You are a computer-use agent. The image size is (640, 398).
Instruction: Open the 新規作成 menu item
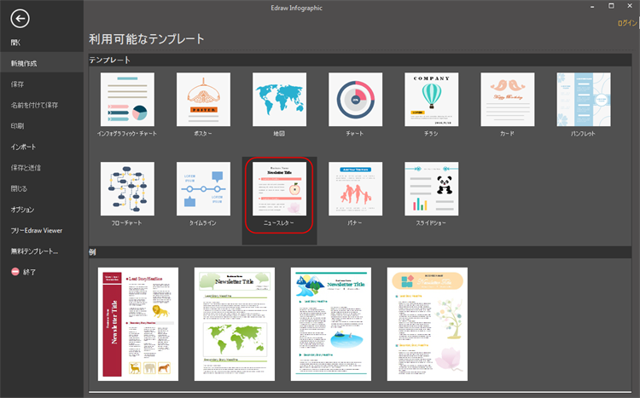tap(24, 63)
